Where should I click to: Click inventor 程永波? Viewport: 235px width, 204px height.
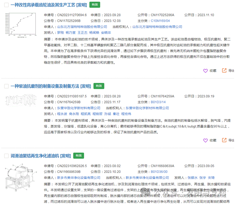click(62, 114)
